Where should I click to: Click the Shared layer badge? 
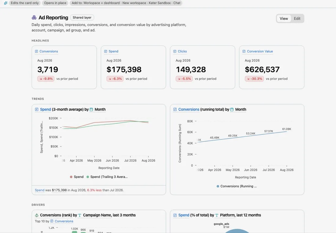coord(82,18)
